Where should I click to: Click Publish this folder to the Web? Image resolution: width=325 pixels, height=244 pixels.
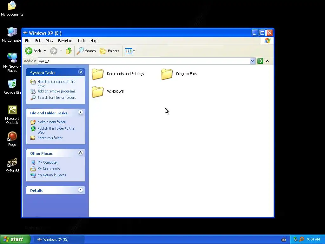coord(56,130)
